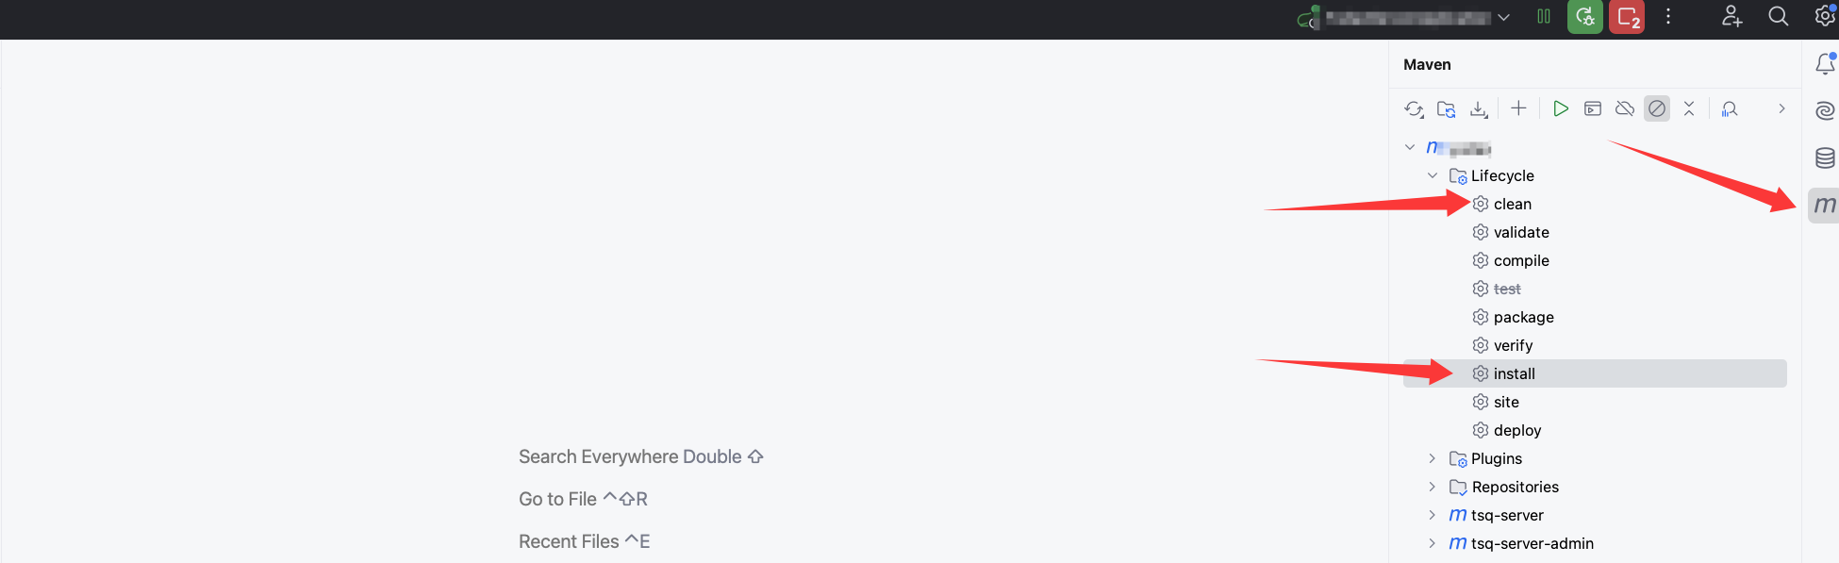Viewport: 1839px width, 563px height.
Task: Select the clean lifecycle goal
Action: [1512, 204]
